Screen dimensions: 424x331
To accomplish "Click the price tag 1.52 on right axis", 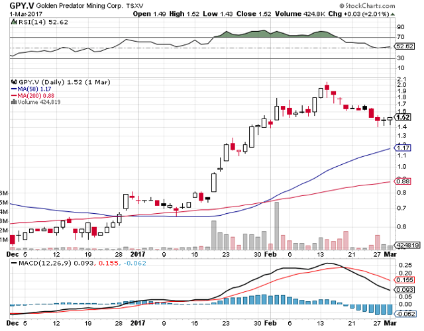I will tap(403, 117).
